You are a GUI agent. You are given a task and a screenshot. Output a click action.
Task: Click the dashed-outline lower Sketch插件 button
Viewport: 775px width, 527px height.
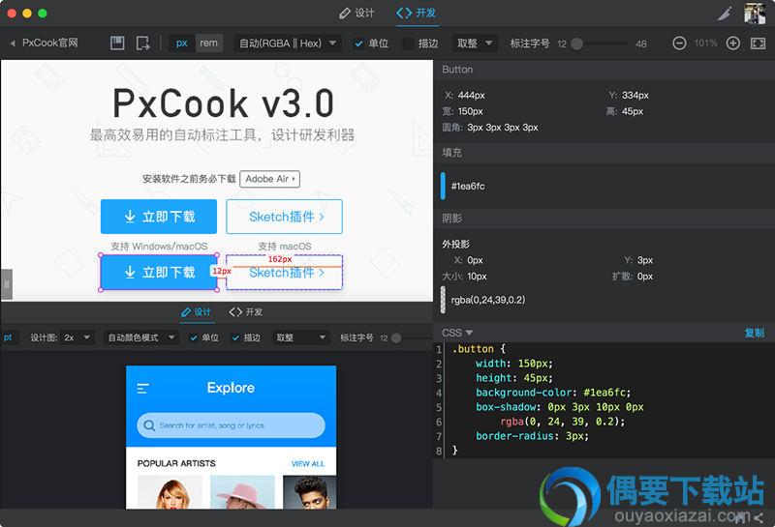tap(284, 273)
